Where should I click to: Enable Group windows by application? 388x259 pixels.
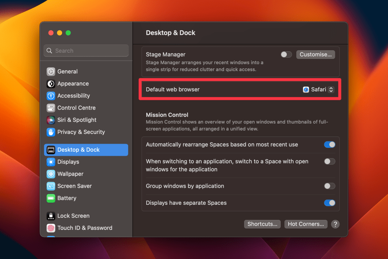pyautogui.click(x=329, y=186)
